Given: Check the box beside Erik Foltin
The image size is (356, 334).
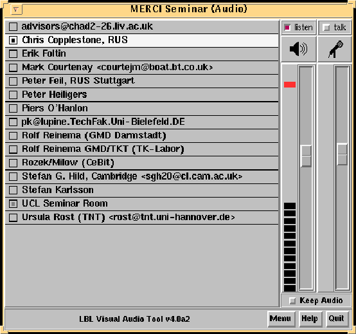Looking at the screenshot, I should [13, 54].
